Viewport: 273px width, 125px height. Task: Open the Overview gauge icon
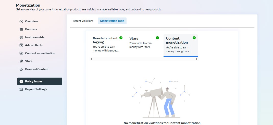(21, 22)
